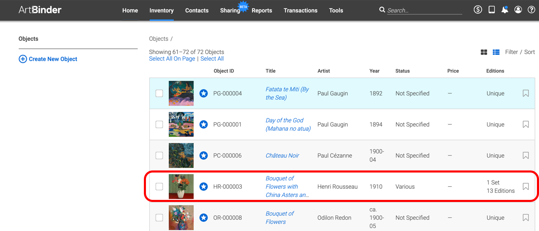Switch to list view layout icon

coord(496,52)
